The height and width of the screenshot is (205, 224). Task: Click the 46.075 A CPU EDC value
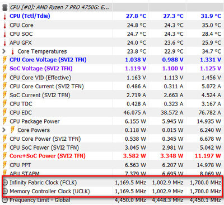[134, 113]
